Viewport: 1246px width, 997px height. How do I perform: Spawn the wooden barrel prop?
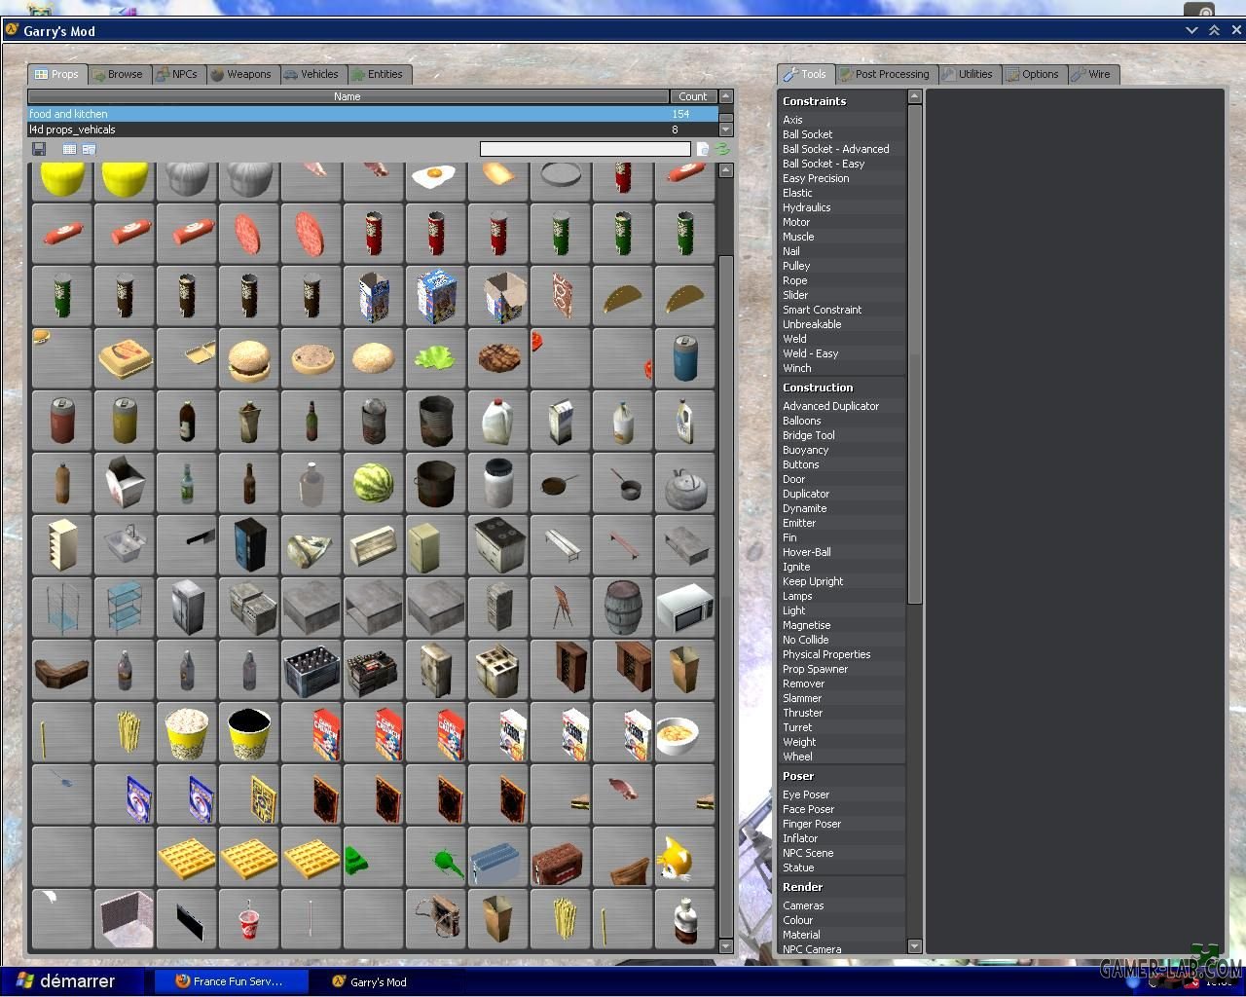click(x=622, y=608)
